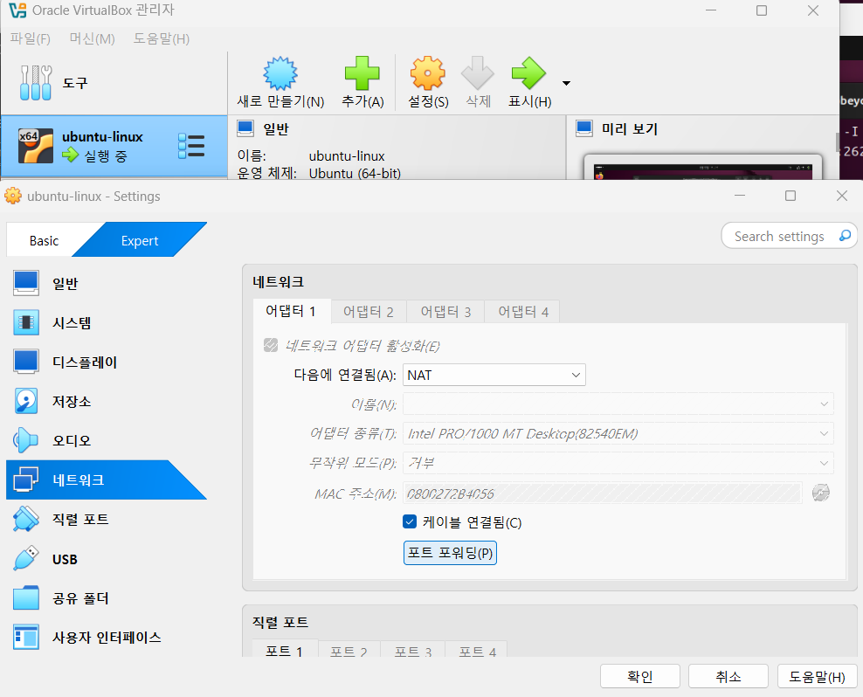Open the 도움말(H) menu in VirtualBox manager

coord(162,38)
